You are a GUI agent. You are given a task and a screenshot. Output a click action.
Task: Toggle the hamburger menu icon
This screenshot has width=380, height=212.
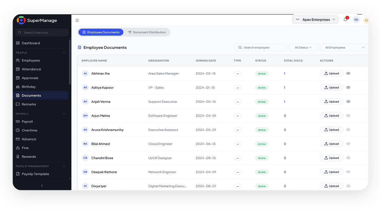point(77,20)
